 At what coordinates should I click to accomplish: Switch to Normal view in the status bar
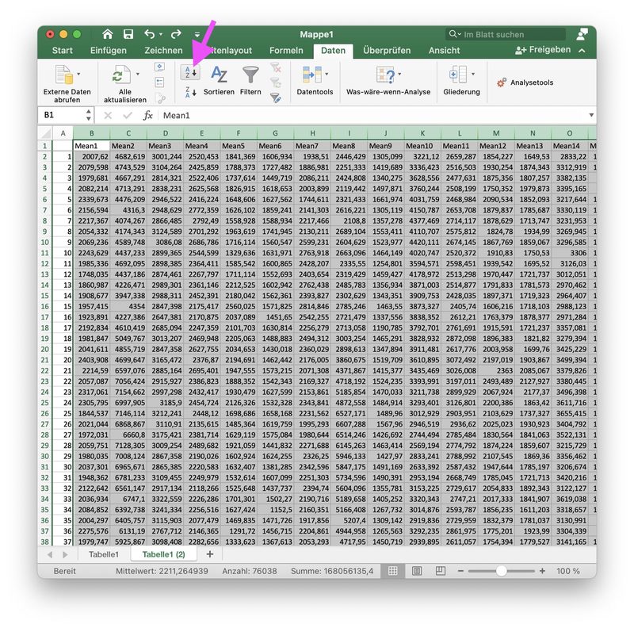(392, 571)
